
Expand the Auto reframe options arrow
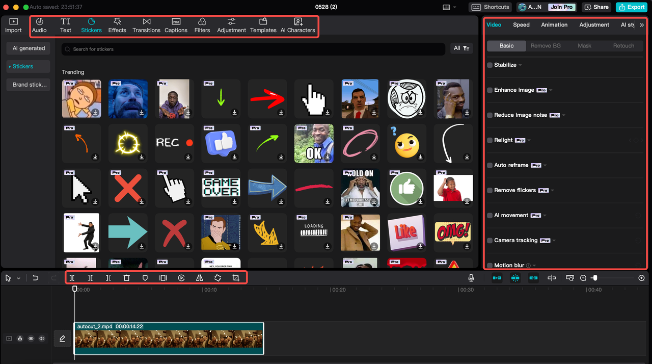click(x=546, y=165)
